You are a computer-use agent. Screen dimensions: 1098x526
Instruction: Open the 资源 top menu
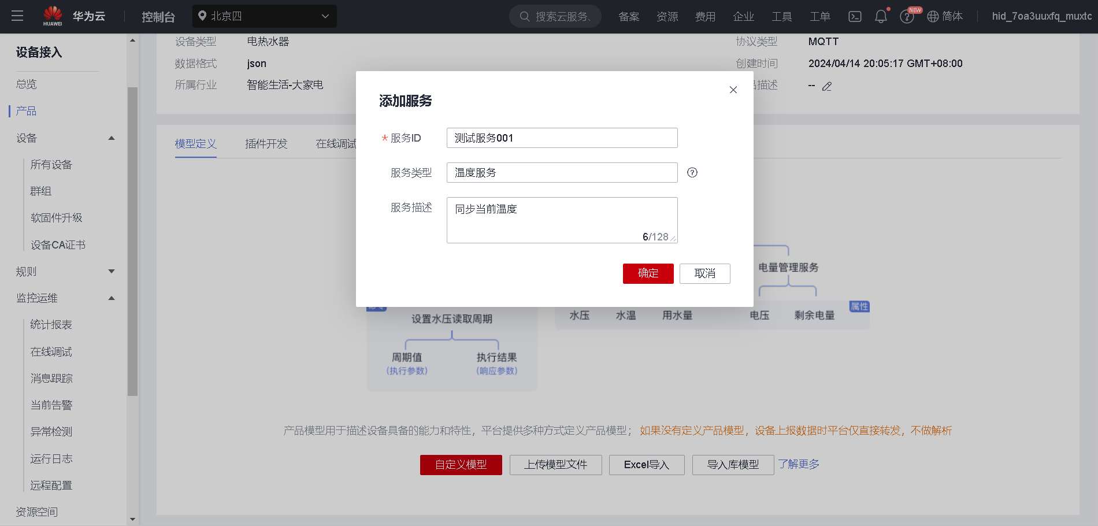click(667, 16)
